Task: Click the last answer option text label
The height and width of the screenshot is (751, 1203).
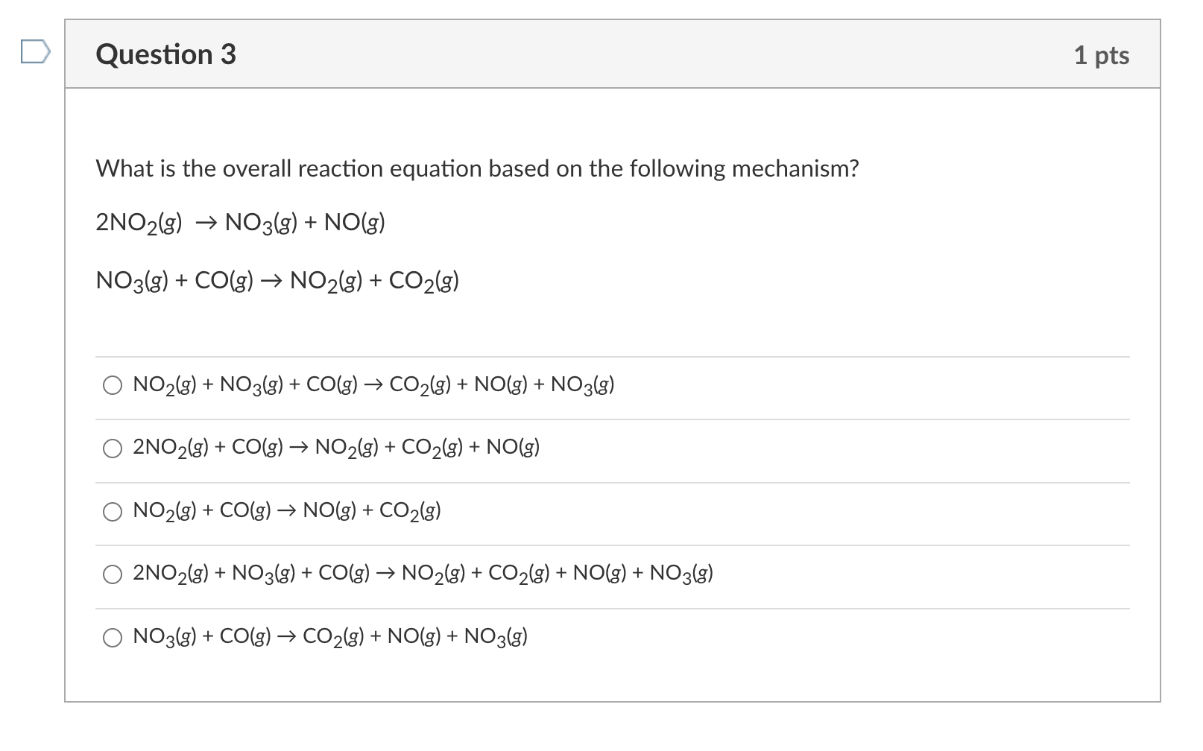Action: (329, 637)
